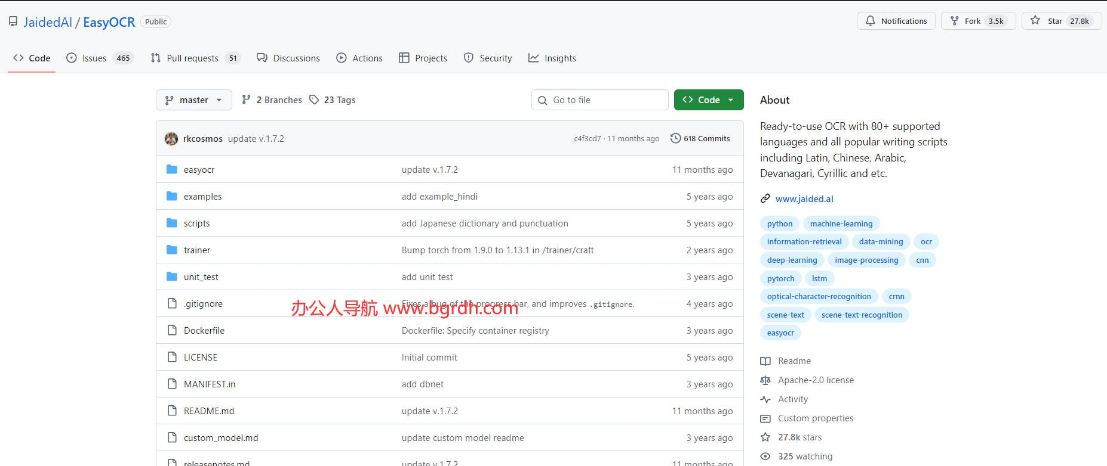The width and height of the screenshot is (1107, 466).
Task: Open the master branch dropdown
Action: point(193,100)
